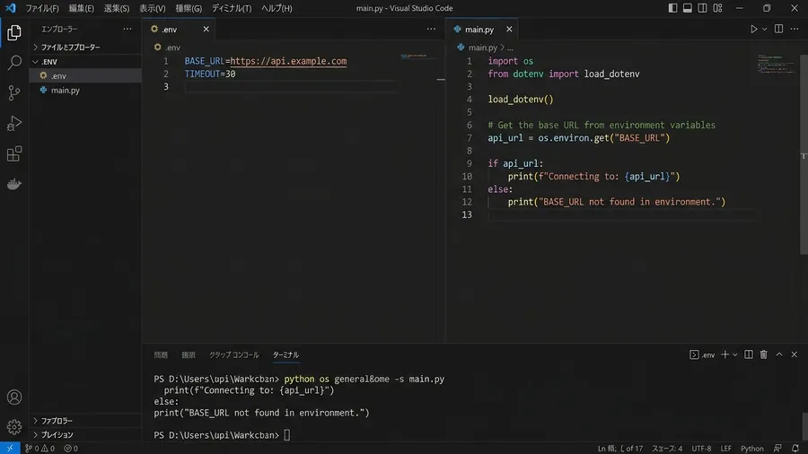
Task: Click the ports indicator in status bar
Action: pyautogui.click(x=71, y=449)
